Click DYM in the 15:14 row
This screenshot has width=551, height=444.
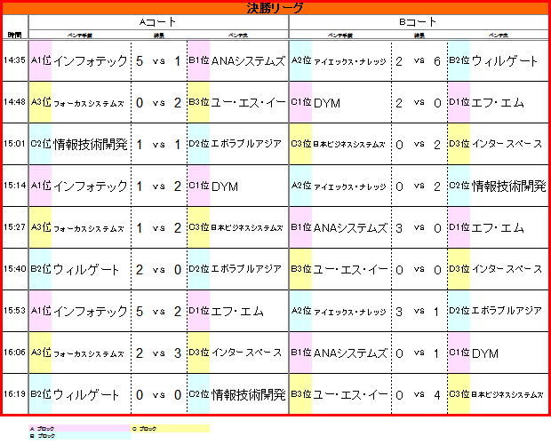coord(225,186)
